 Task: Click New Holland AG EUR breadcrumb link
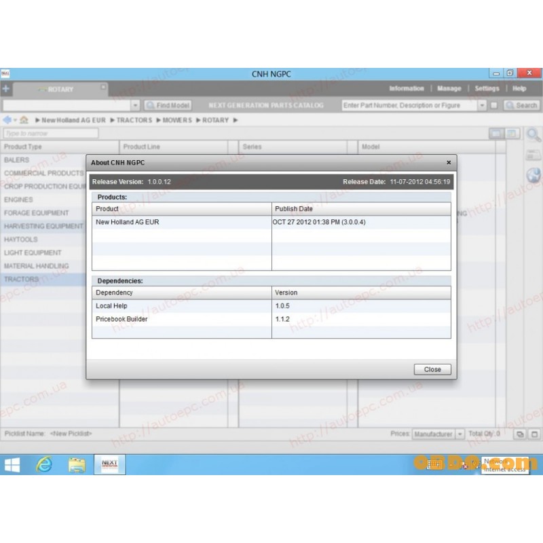click(x=73, y=120)
